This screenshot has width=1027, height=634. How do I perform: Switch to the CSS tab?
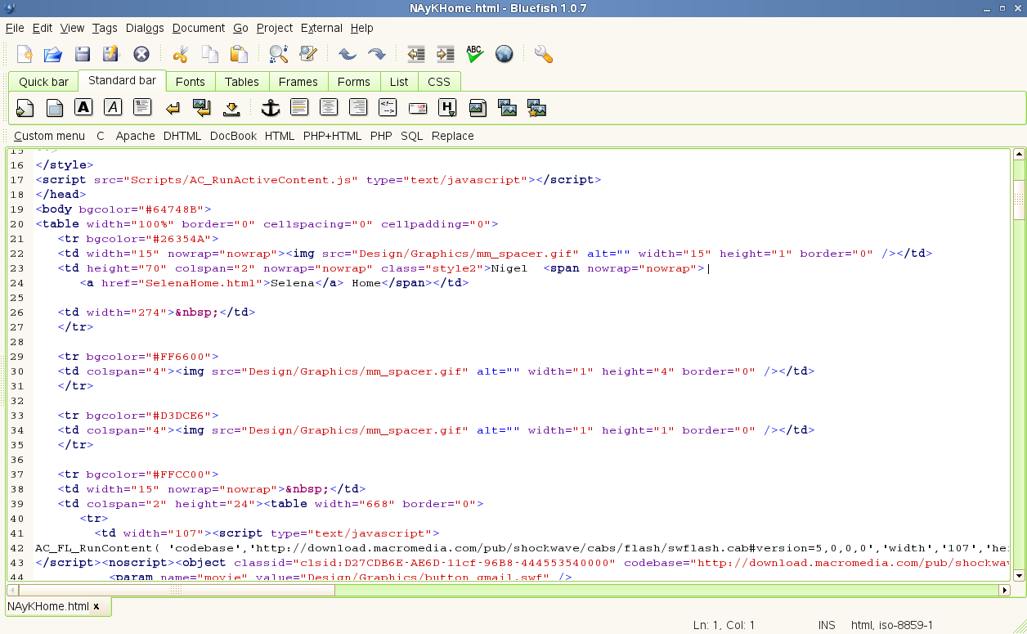pos(439,82)
